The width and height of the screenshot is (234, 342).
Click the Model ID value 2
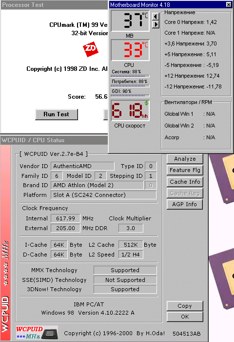point(100,176)
